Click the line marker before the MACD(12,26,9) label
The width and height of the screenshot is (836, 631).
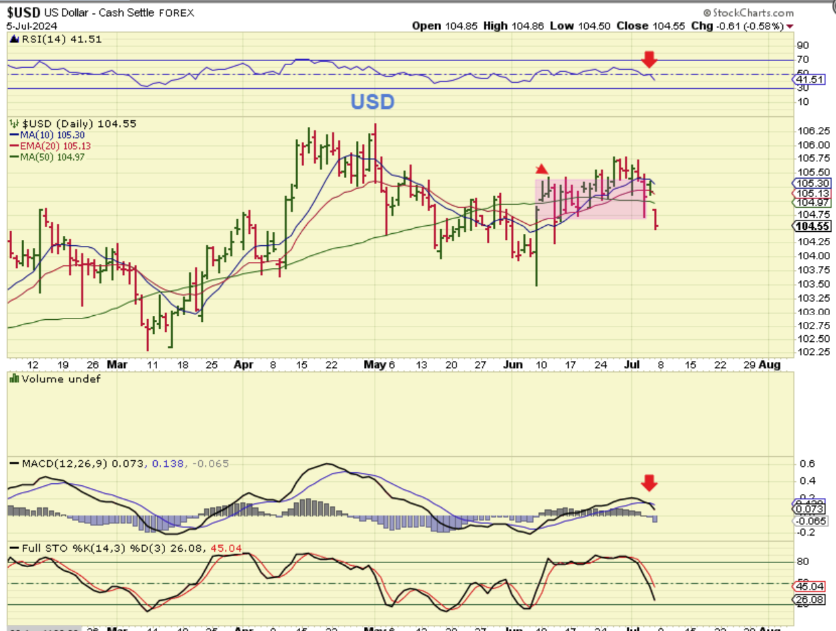13,464
